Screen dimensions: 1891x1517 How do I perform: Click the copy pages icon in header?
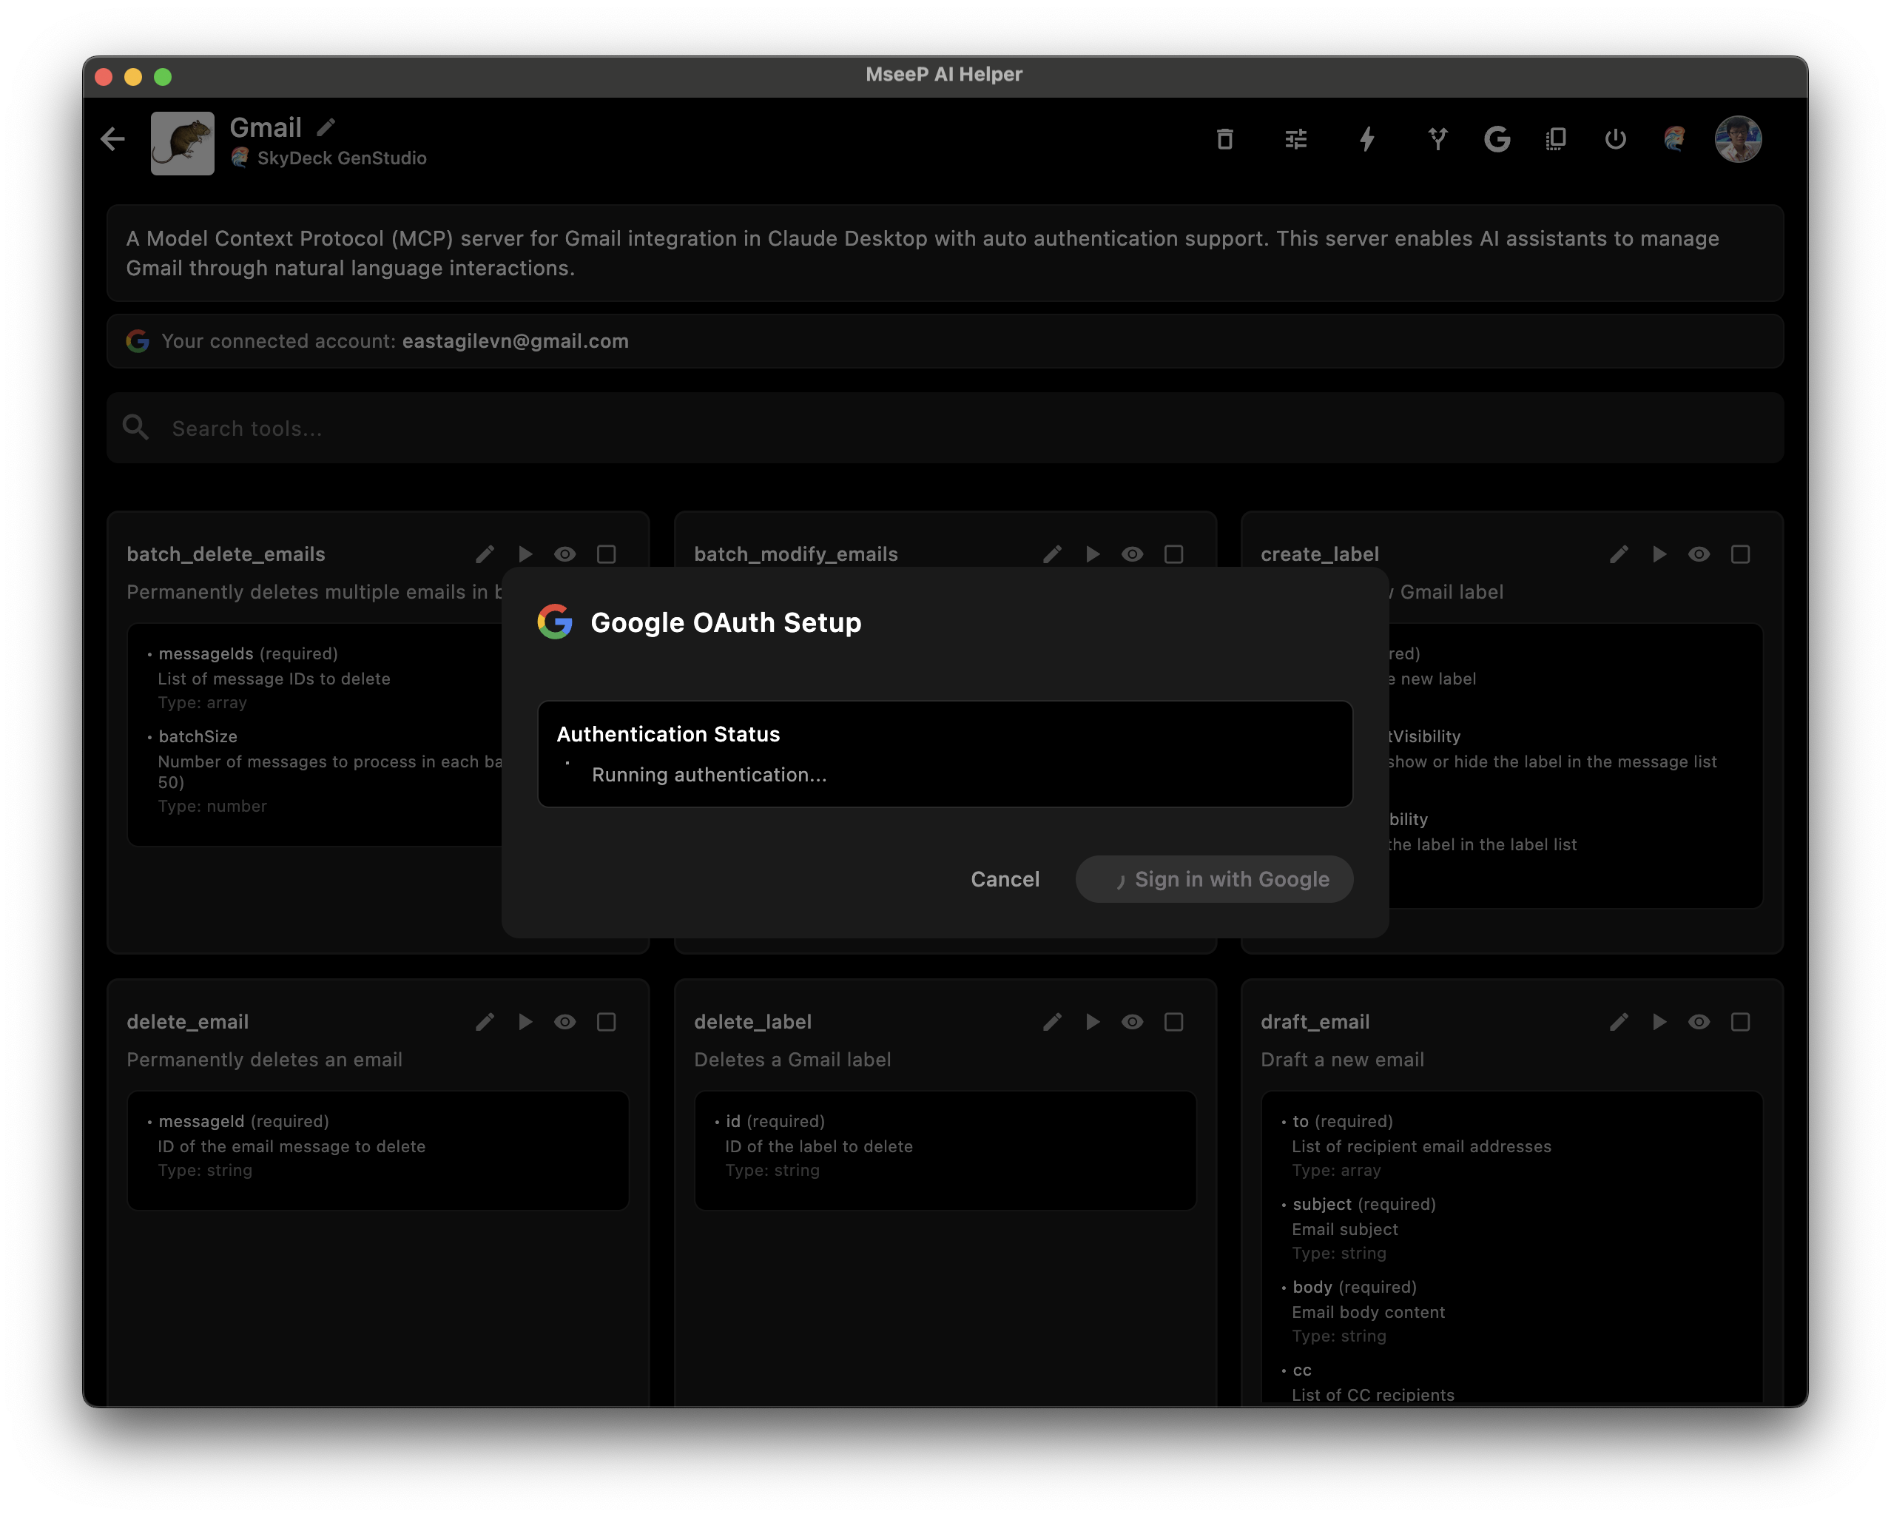point(1555,138)
